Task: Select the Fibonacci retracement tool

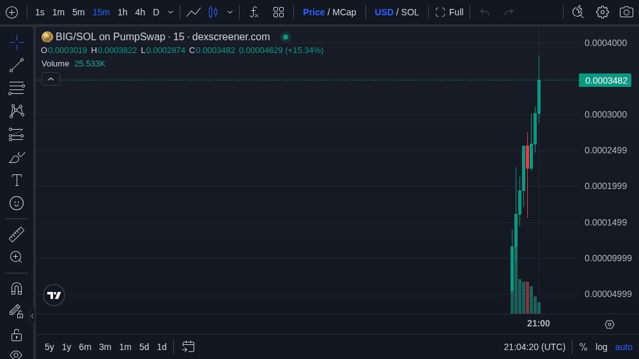Action: click(17, 88)
